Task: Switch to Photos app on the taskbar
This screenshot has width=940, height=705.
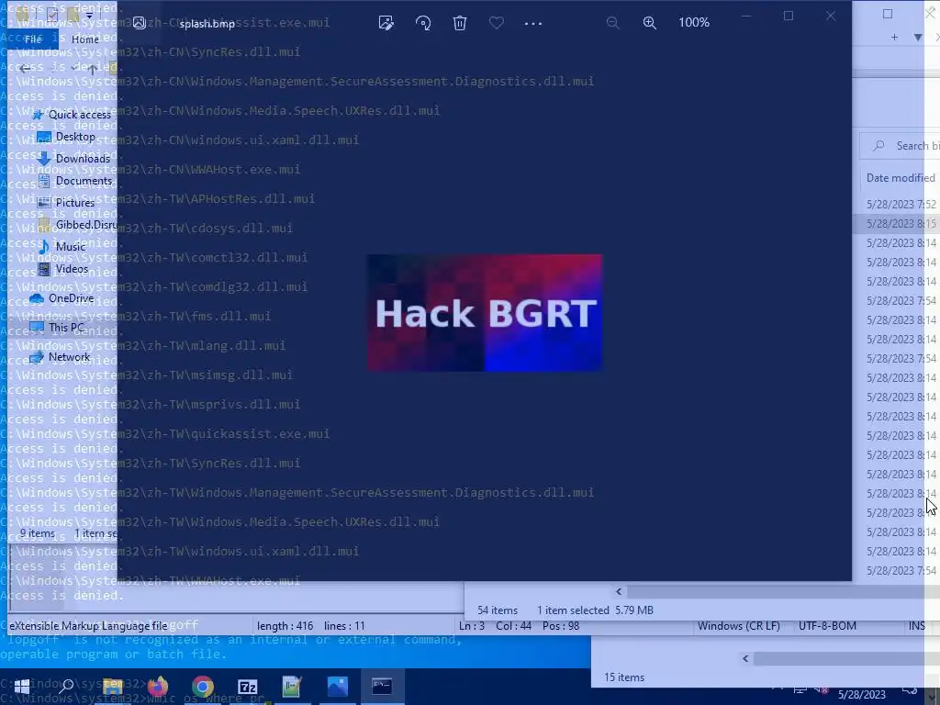Action: coord(338,687)
